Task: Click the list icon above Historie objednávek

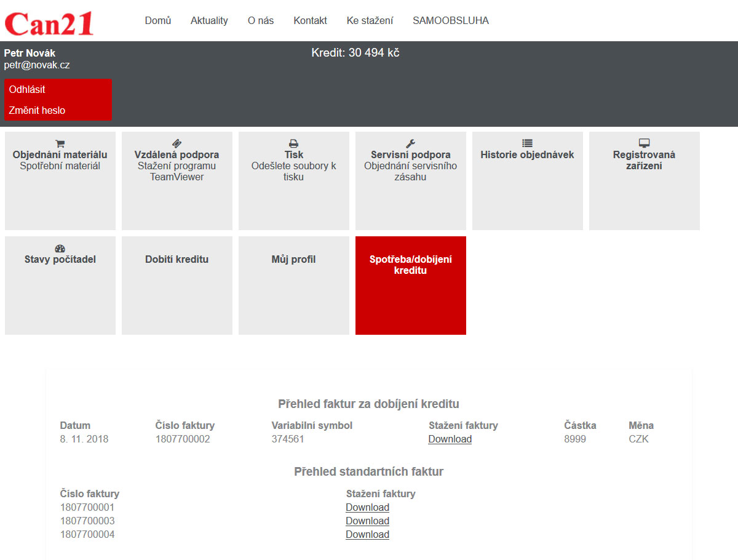Action: click(527, 143)
